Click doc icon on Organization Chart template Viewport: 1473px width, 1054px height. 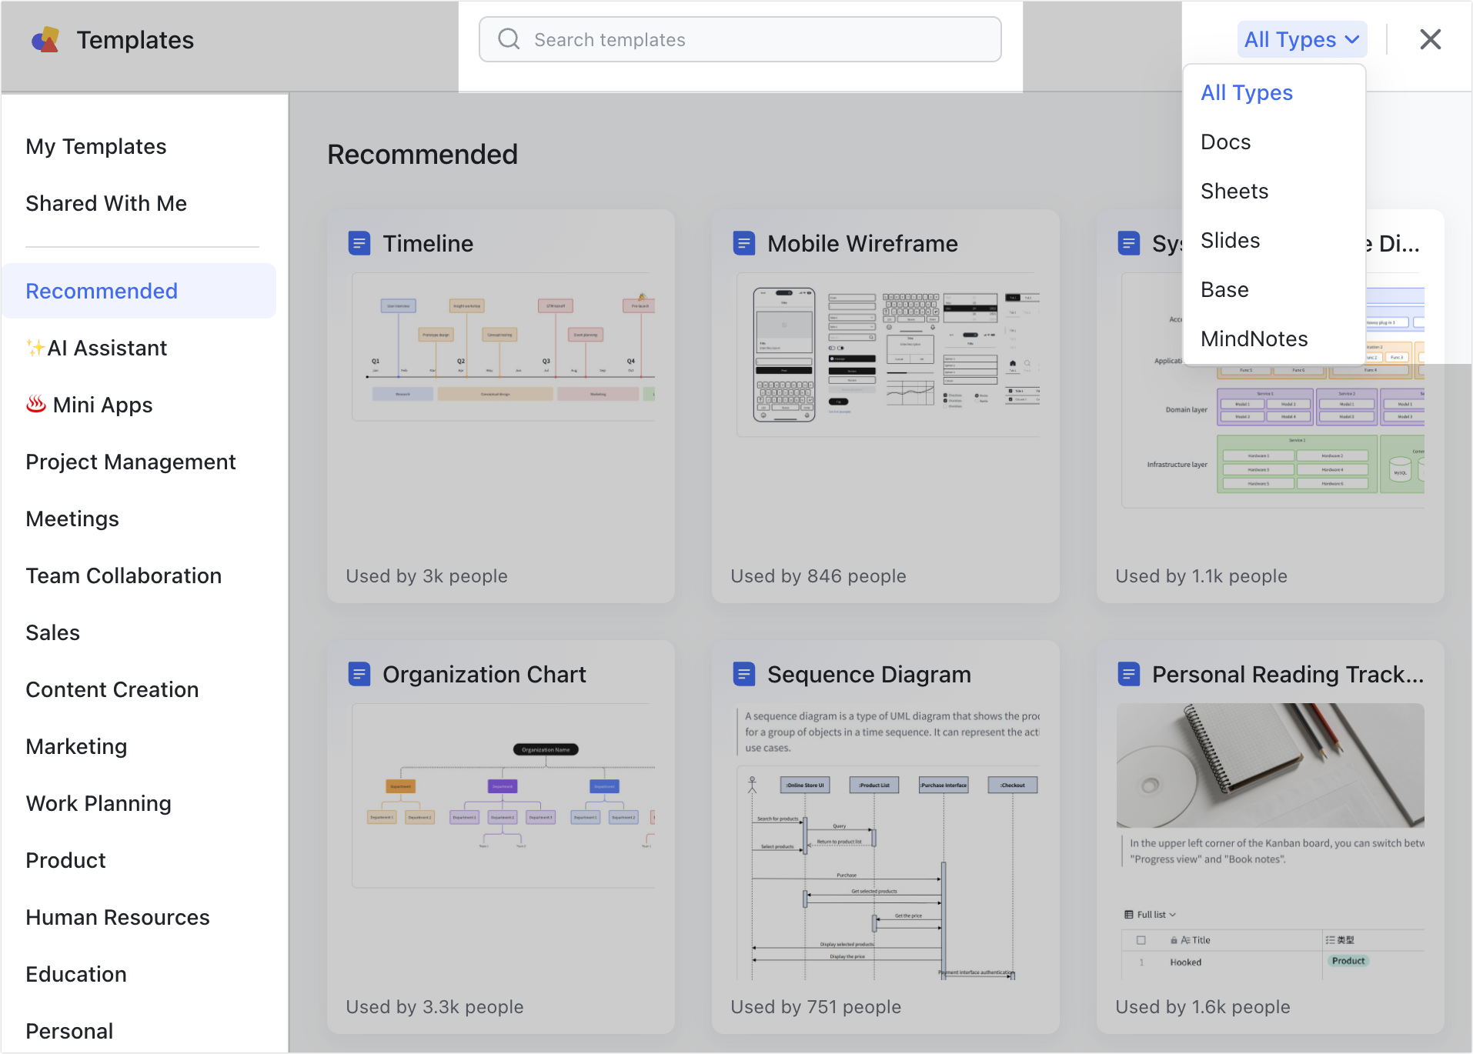pos(359,674)
